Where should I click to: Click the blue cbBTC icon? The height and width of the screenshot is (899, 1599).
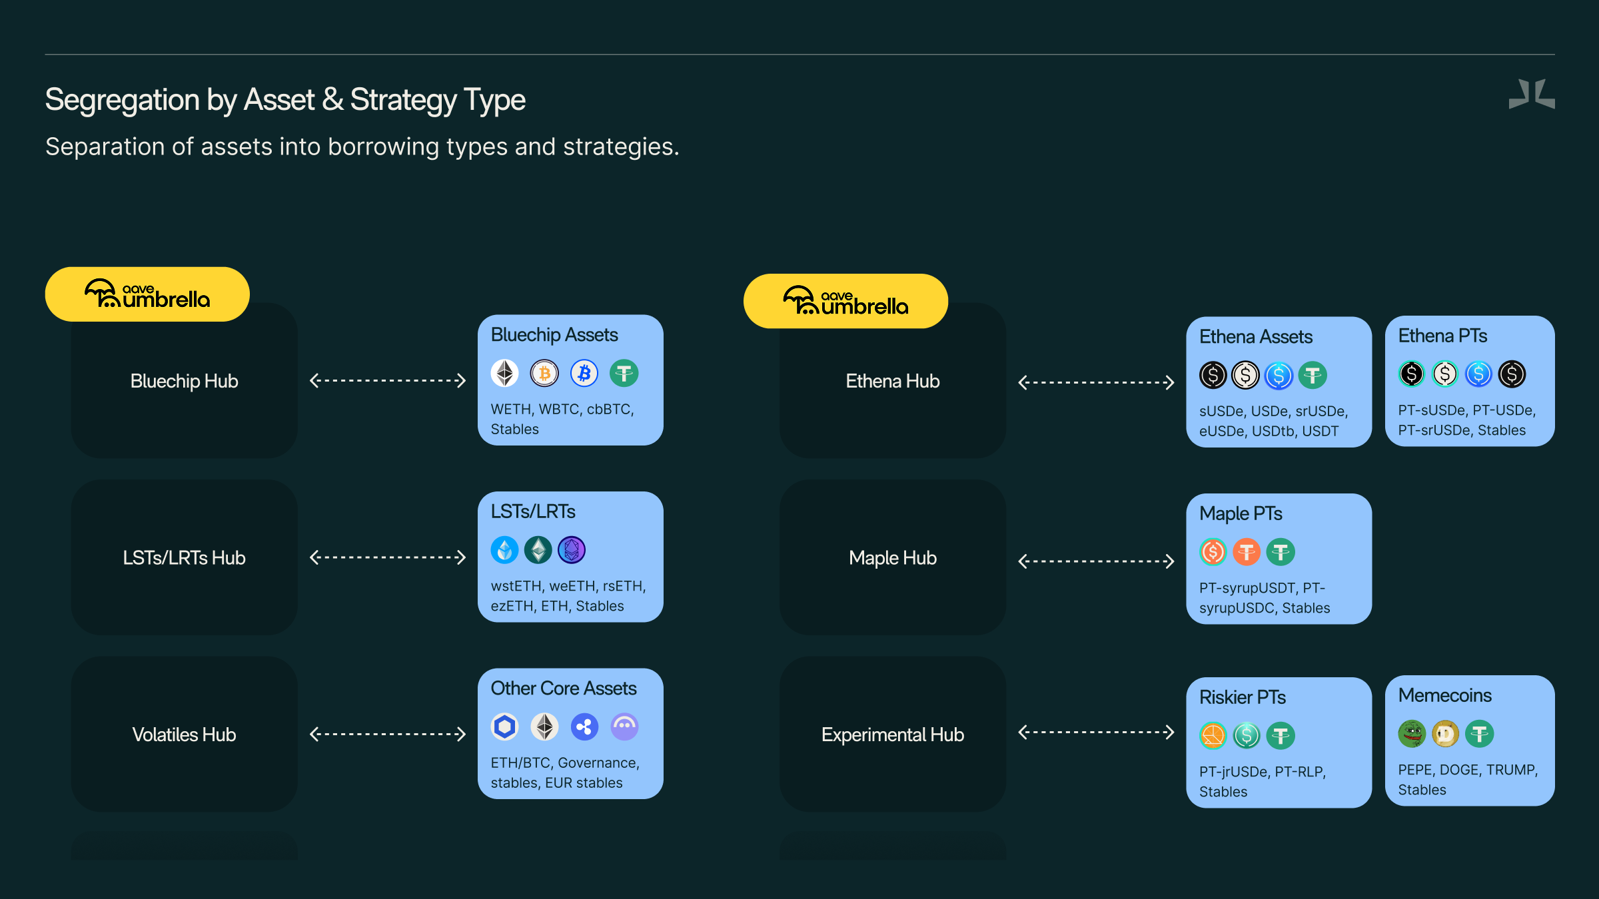pos(584,373)
